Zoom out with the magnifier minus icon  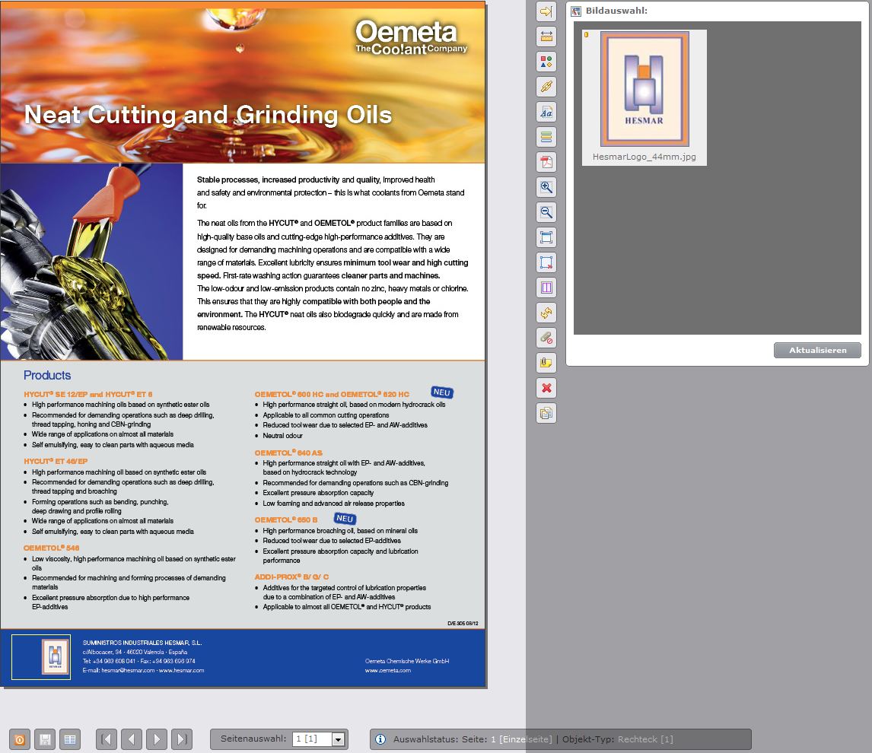[546, 212]
